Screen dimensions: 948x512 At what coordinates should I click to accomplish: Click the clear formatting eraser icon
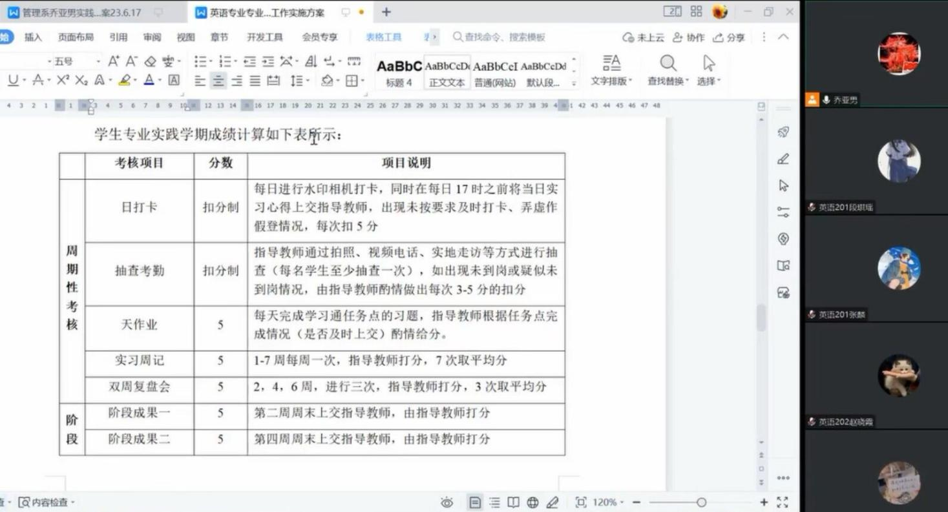[150, 61]
